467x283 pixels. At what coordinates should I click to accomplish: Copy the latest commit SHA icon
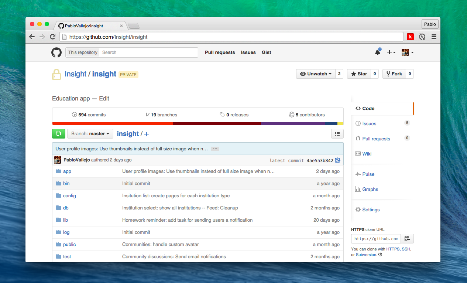pos(337,160)
